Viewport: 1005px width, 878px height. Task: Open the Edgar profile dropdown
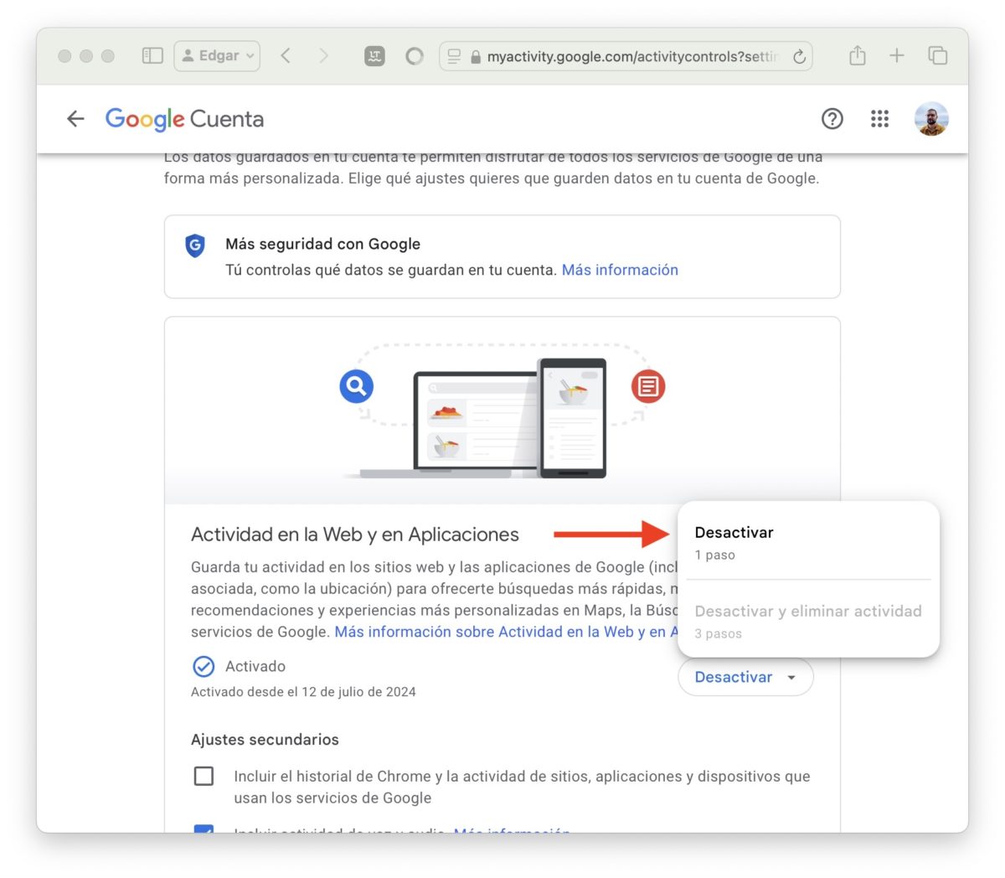coord(217,56)
